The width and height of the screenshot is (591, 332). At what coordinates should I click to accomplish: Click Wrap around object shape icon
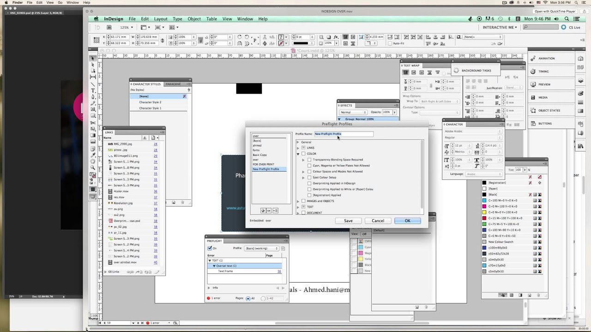click(422, 72)
